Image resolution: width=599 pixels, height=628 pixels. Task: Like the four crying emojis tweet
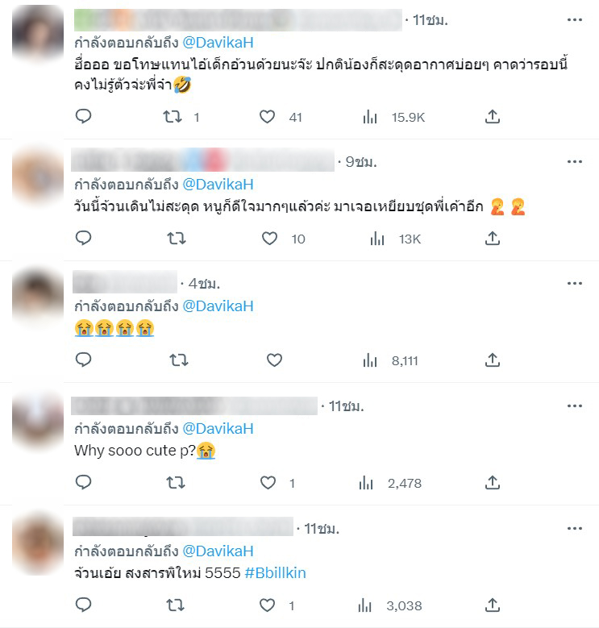tap(274, 360)
